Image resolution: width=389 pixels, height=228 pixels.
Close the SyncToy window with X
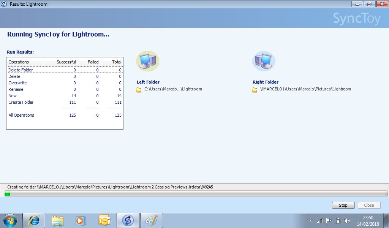tap(382, 4)
